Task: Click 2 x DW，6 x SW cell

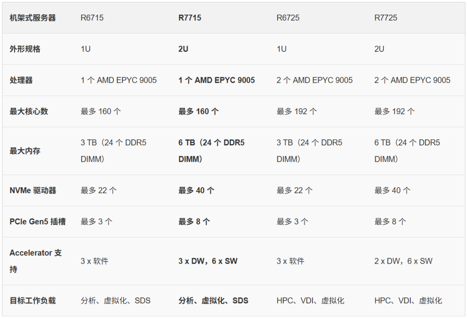Action: (x=403, y=261)
